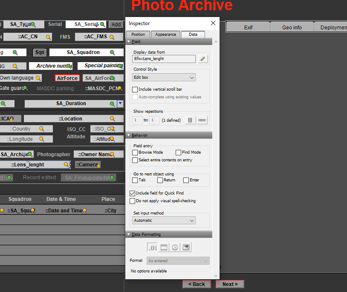Uncheck Include field for Quick Find

[x=132, y=193]
